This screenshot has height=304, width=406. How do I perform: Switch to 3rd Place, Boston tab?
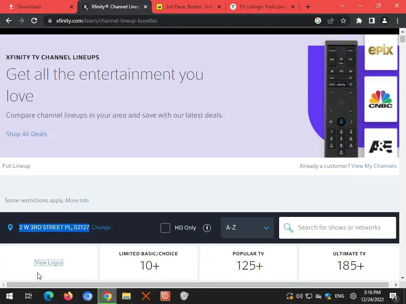click(189, 7)
